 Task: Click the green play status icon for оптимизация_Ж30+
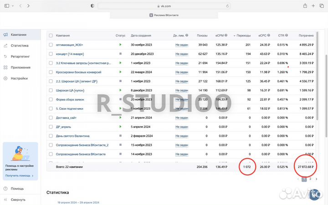coord(120,45)
